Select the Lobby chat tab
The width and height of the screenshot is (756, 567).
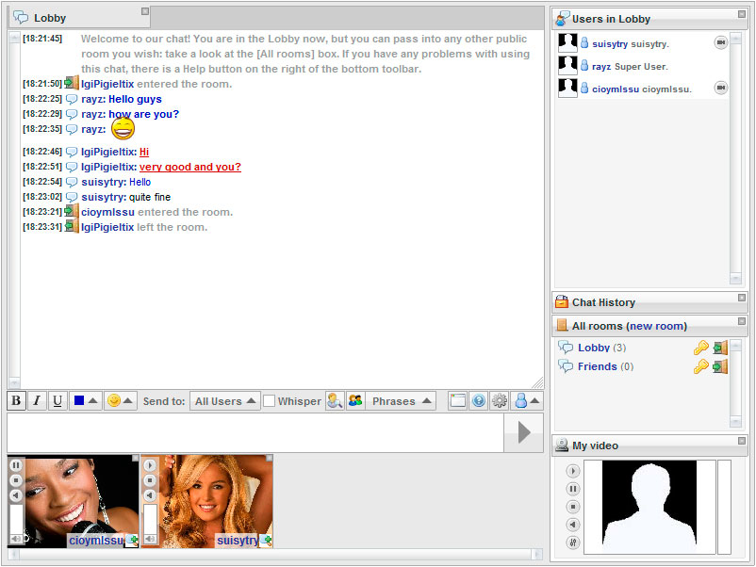click(50, 18)
